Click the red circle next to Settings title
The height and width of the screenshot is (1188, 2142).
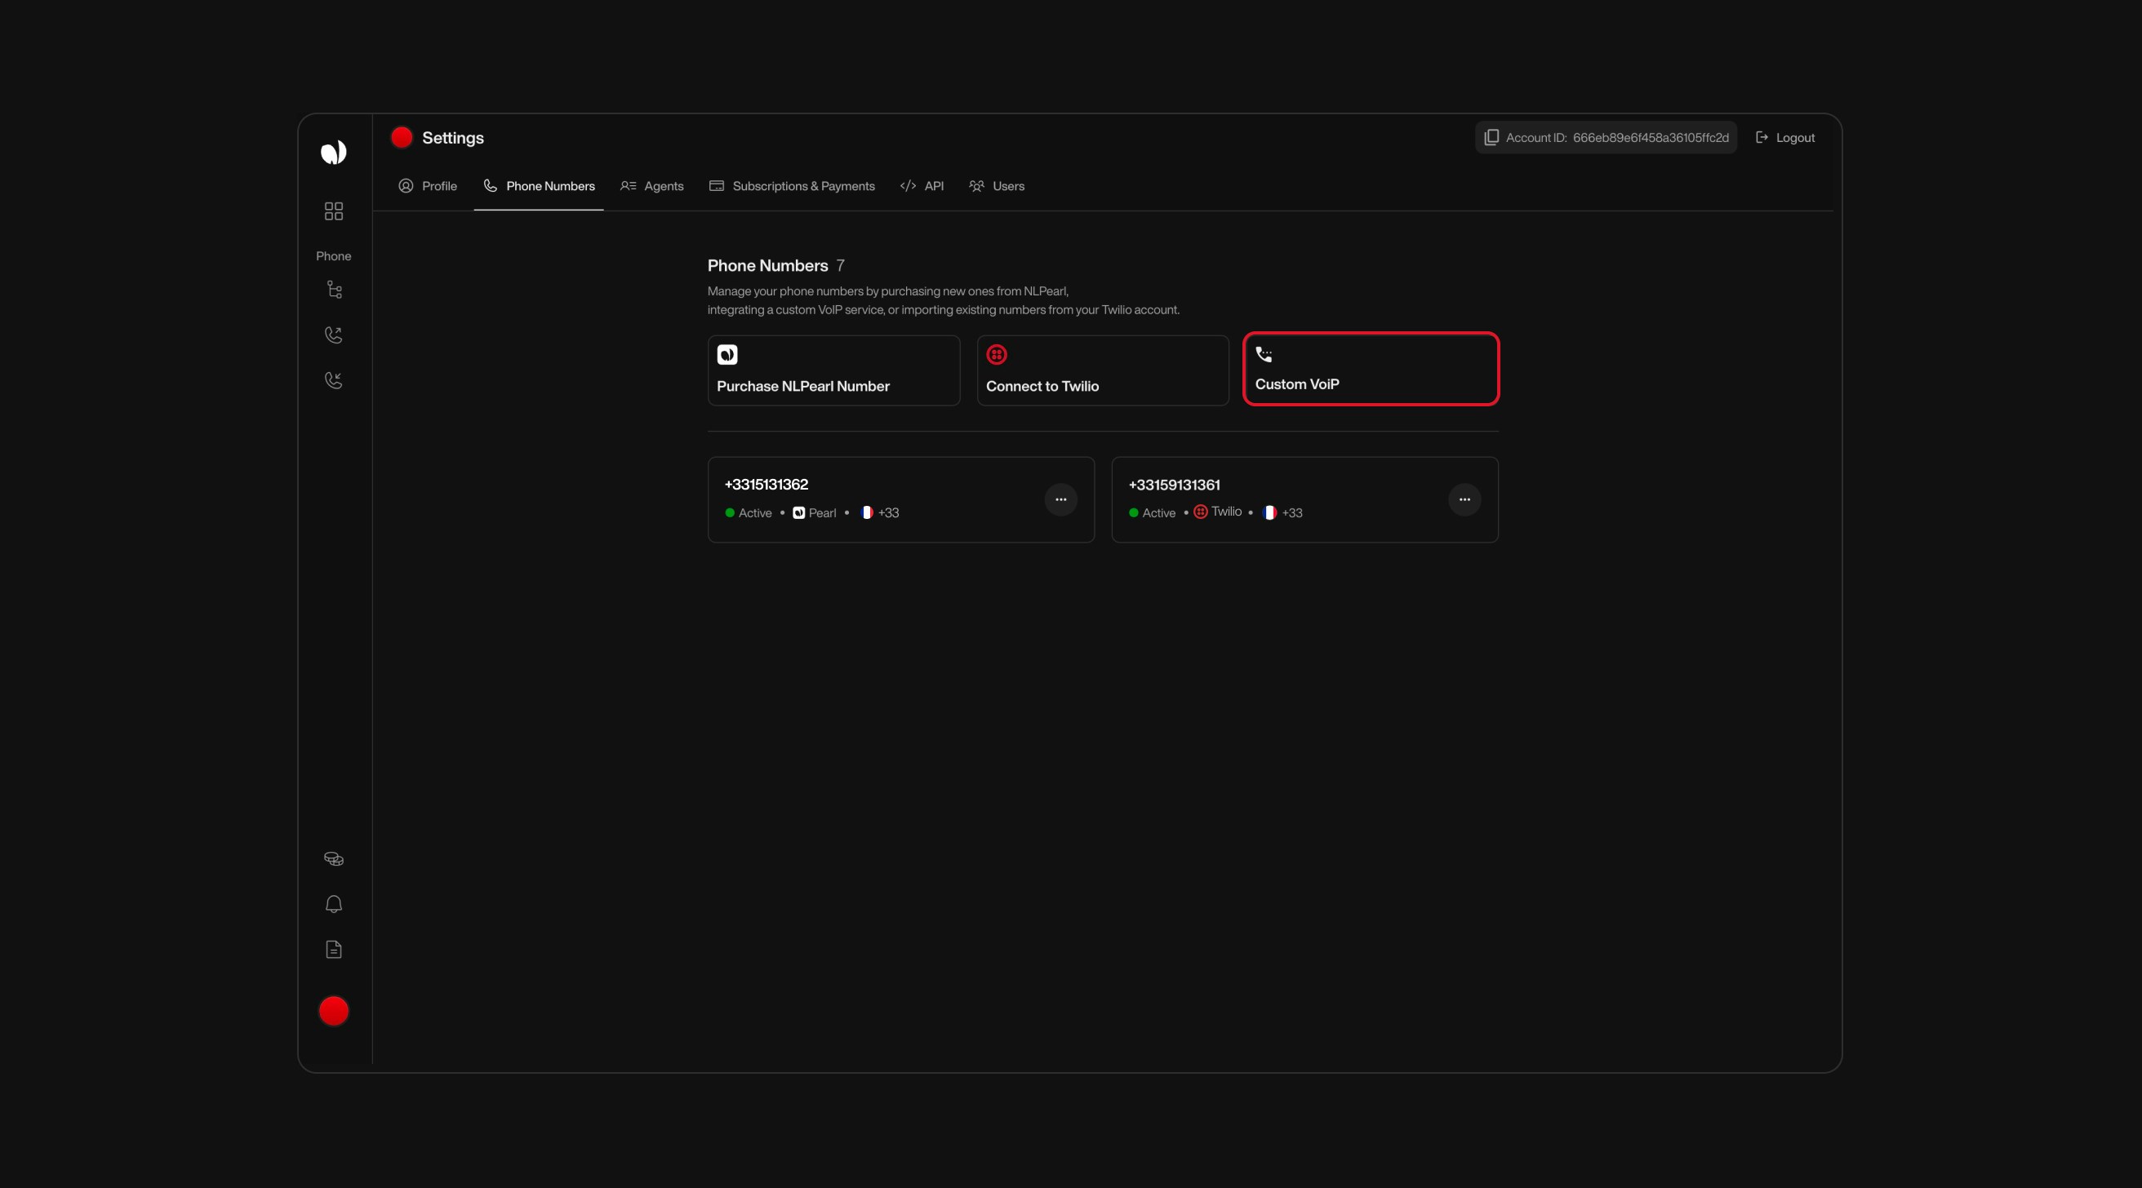tap(402, 137)
